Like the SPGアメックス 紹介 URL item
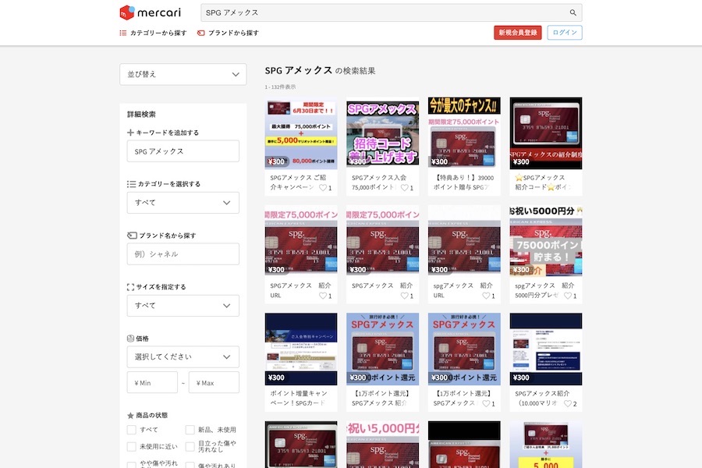 pyautogui.click(x=323, y=296)
